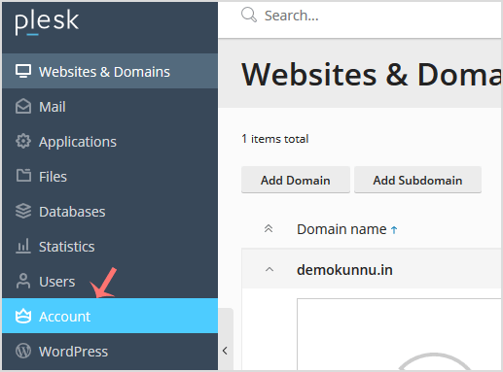Click the Plesk logo

[x=47, y=22]
